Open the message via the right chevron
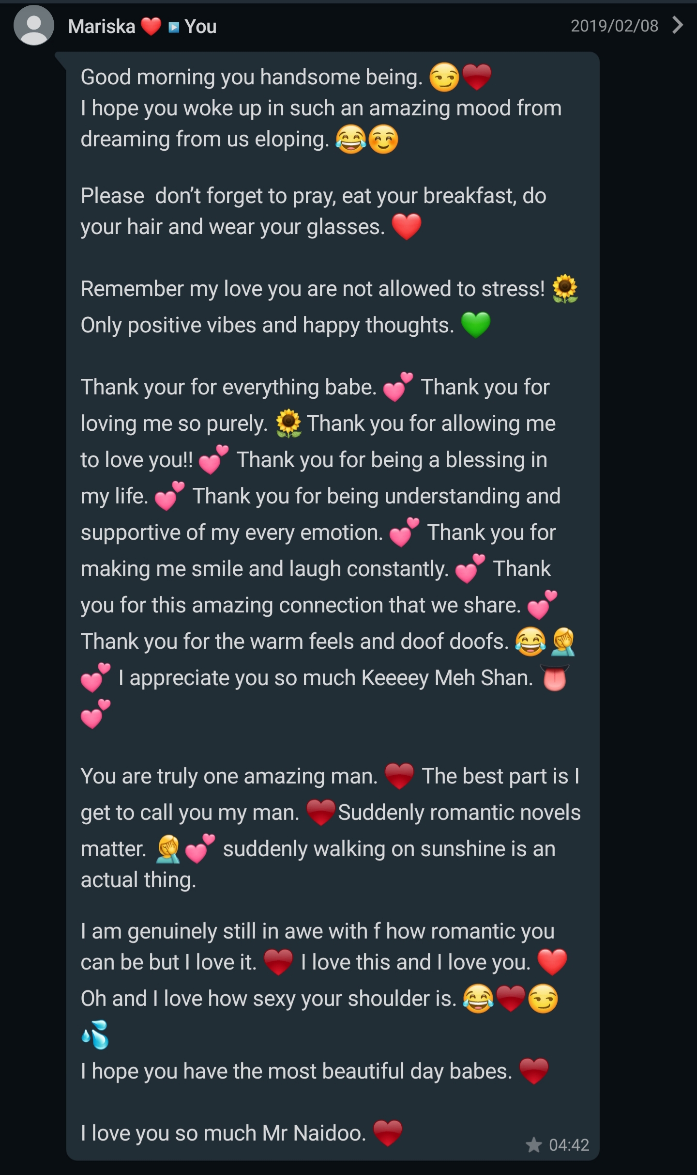 [678, 25]
